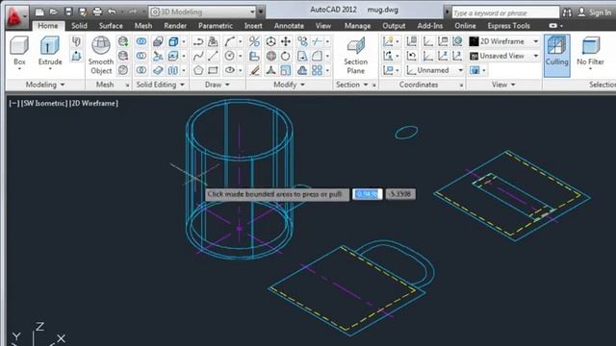Click the Presspull icon beside Extrude
This screenshot has height=346, width=616.
click(x=76, y=56)
